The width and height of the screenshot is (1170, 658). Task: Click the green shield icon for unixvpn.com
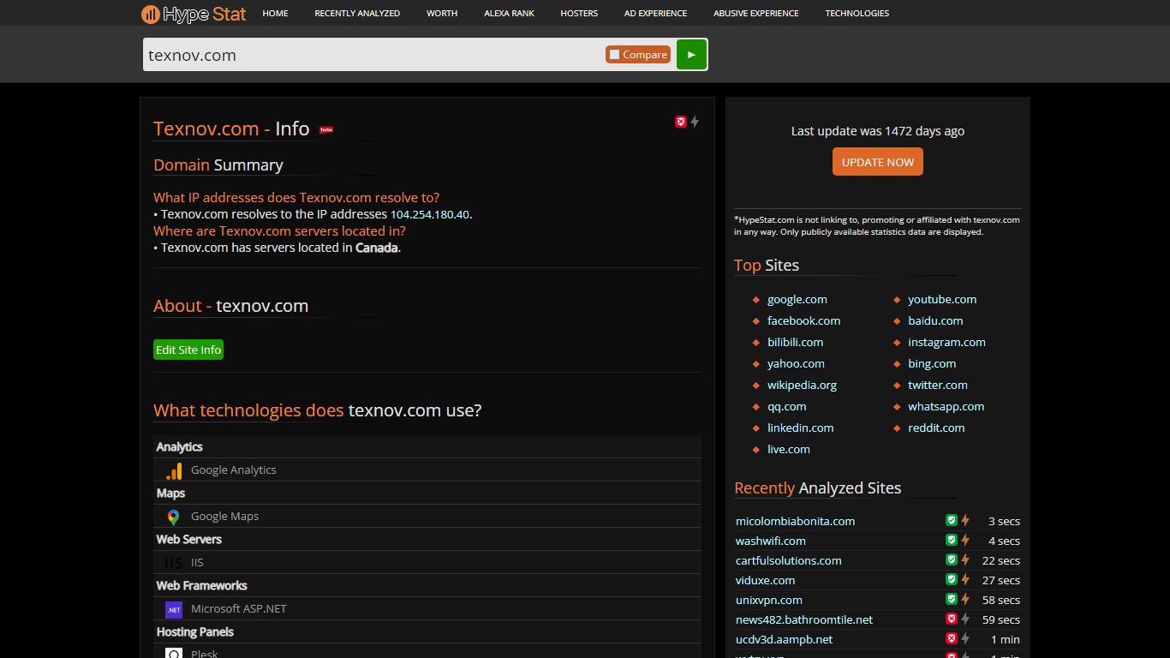coord(951,599)
